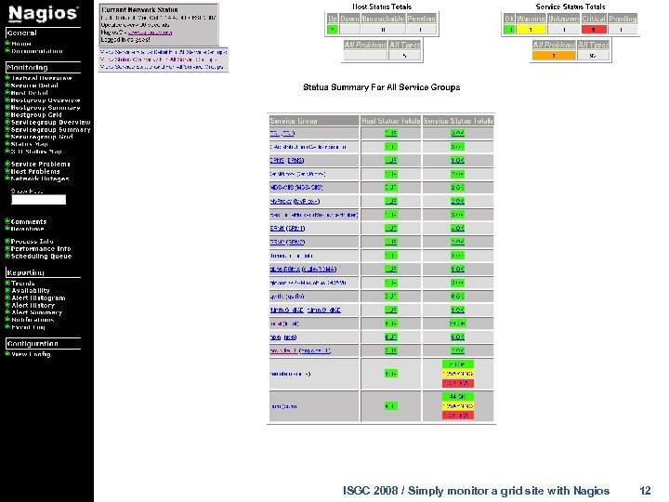
Task: Click the orange All Problems count in service totals
Action: point(554,56)
